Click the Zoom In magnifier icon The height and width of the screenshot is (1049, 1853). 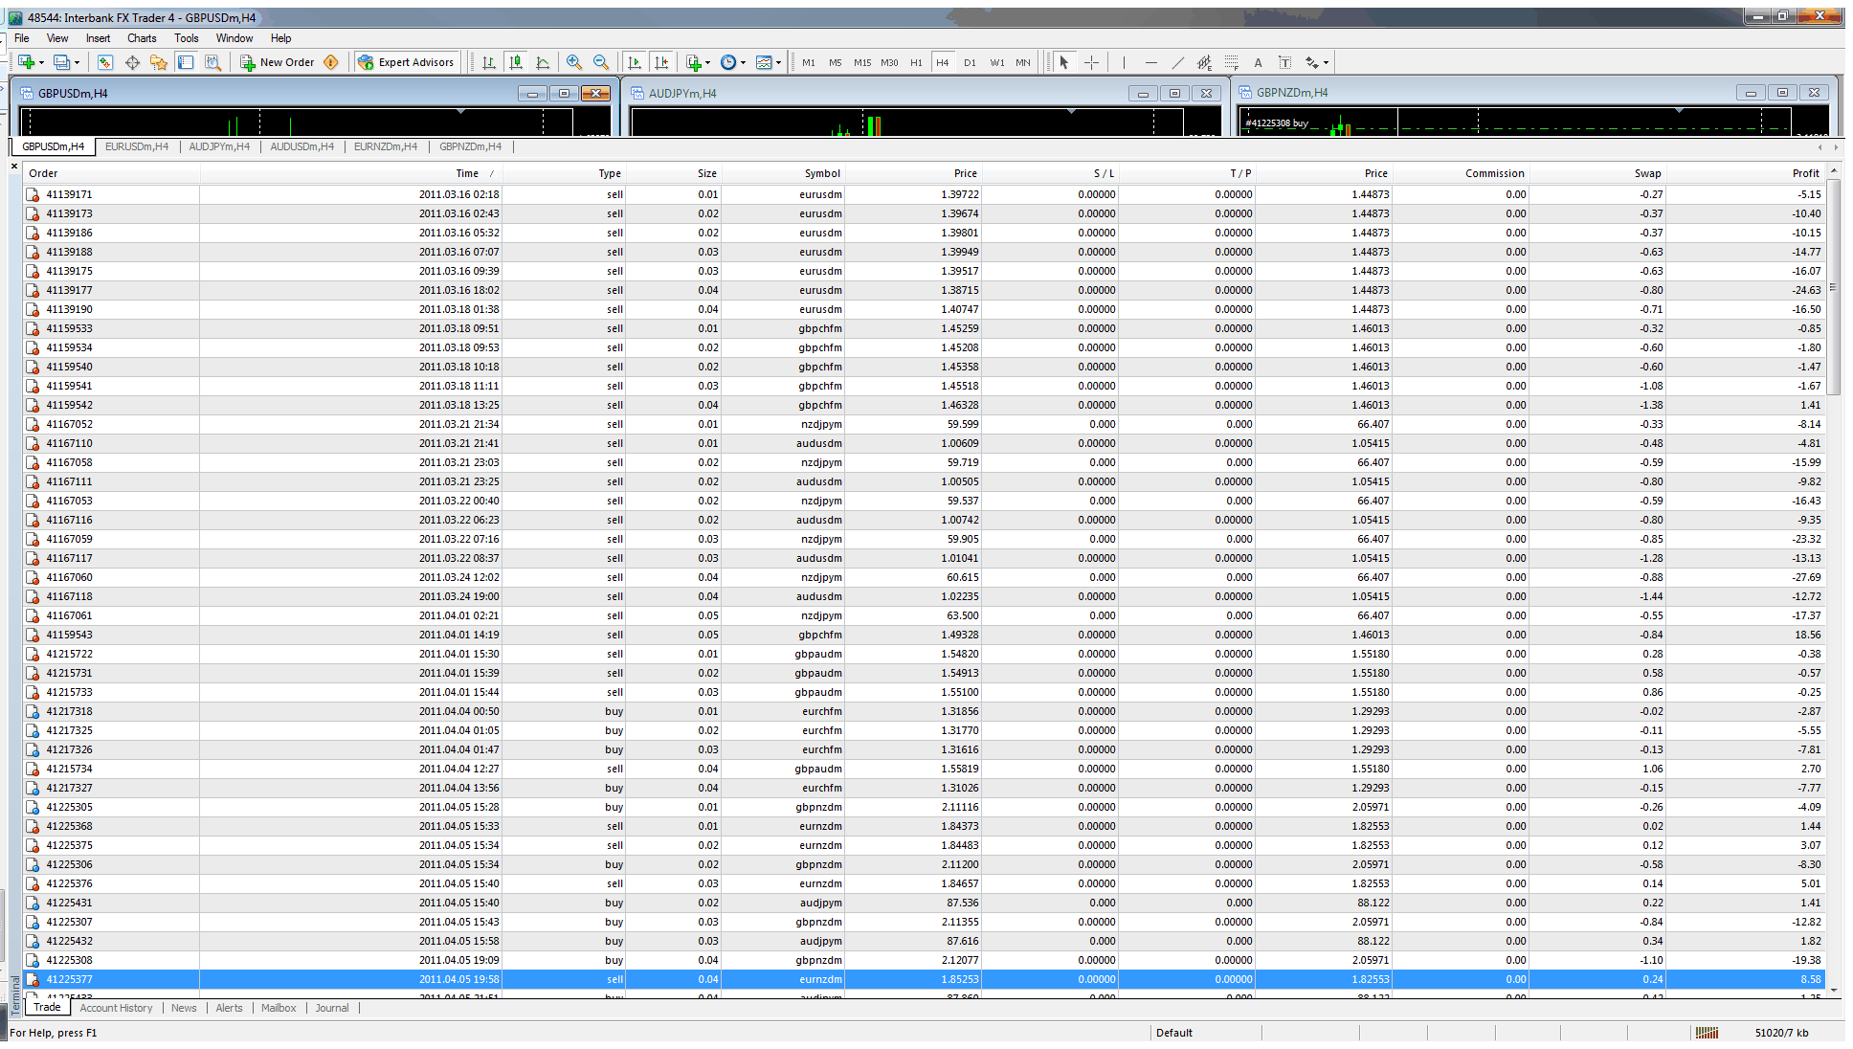574,62
